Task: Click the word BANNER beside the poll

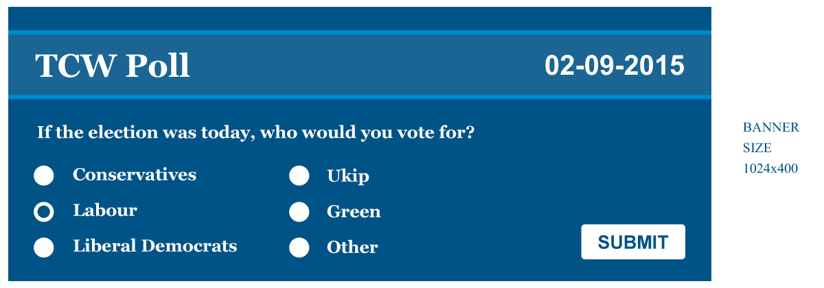Action: coord(770,128)
